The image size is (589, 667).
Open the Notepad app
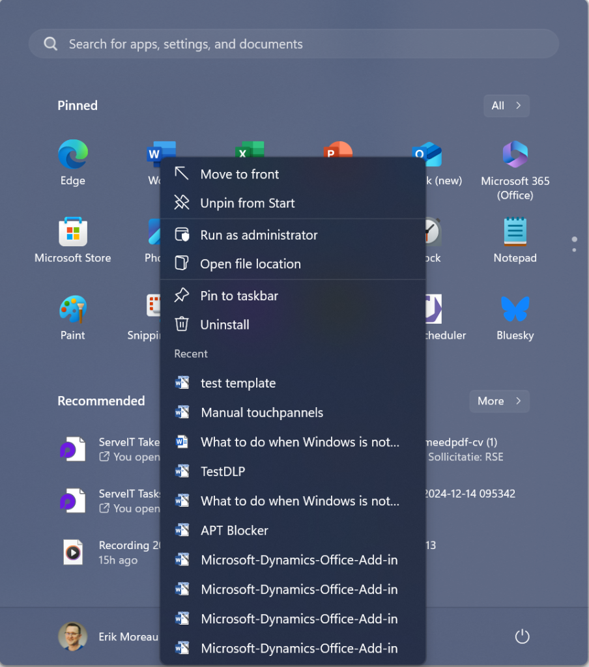click(515, 239)
